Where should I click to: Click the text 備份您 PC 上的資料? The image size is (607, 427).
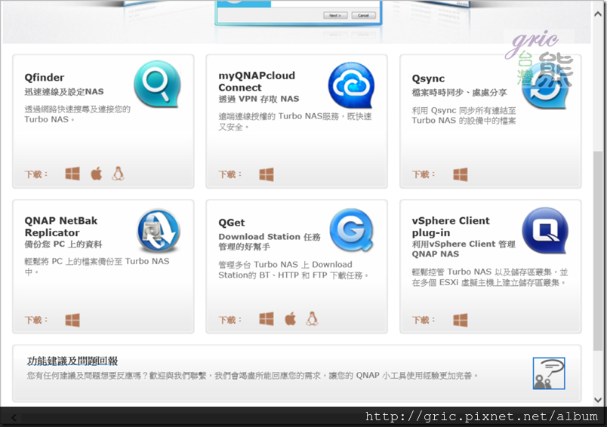click(63, 244)
